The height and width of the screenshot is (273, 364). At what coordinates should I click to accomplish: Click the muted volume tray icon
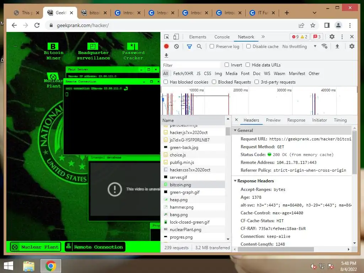pos(314,266)
